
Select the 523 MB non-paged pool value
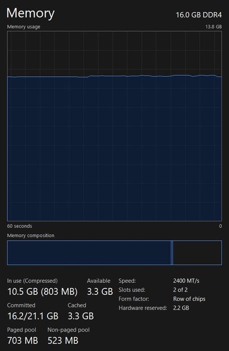(63, 340)
